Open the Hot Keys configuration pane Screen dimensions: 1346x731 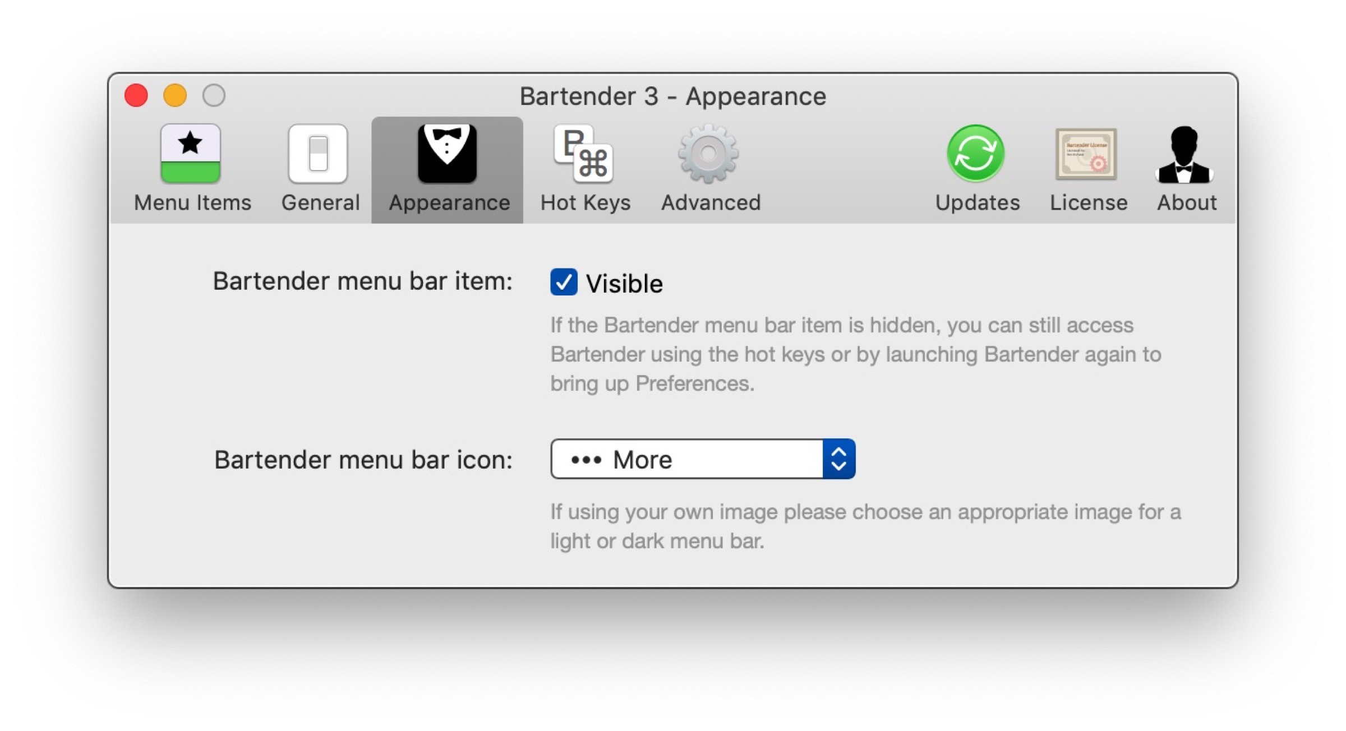tap(584, 163)
